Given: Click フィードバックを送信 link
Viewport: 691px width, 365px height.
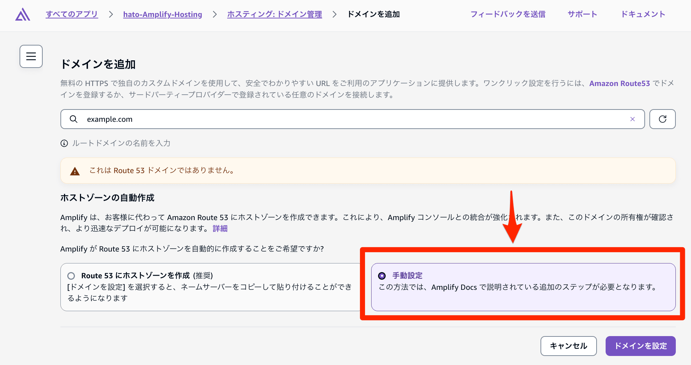Looking at the screenshot, I should pyautogui.click(x=508, y=14).
